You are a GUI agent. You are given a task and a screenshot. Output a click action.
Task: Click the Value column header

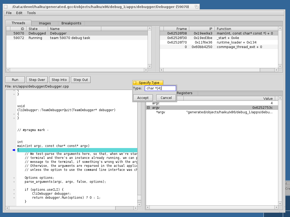click(229, 98)
